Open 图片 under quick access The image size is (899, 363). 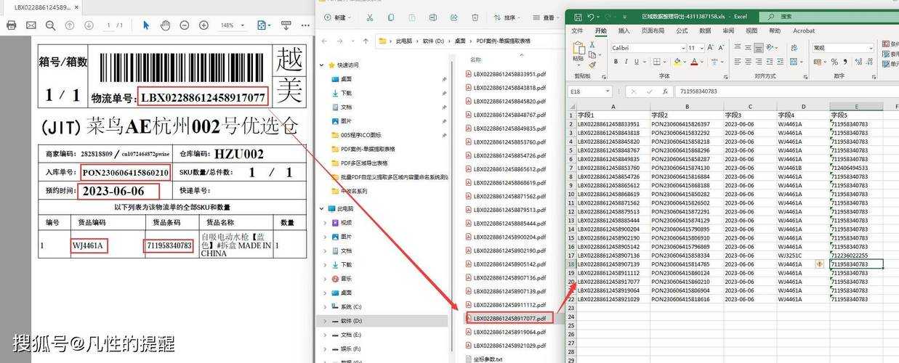(x=346, y=121)
